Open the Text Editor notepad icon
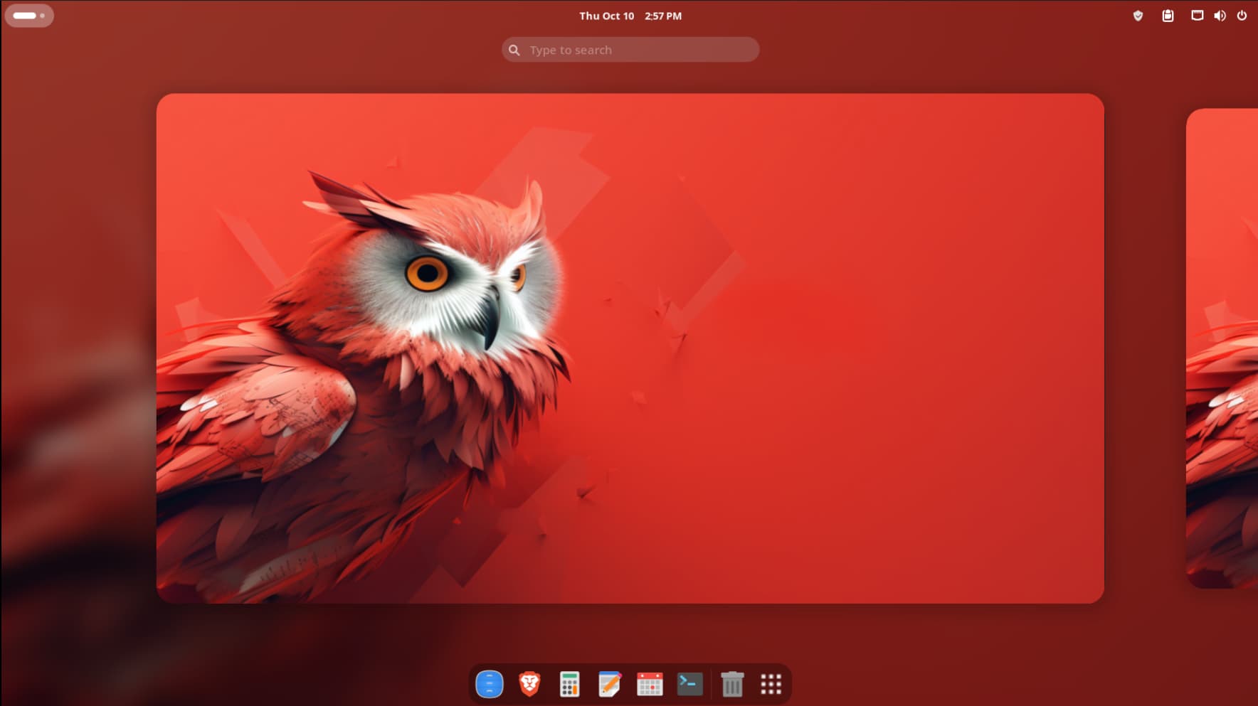Viewport: 1258px width, 706px height. tap(610, 684)
